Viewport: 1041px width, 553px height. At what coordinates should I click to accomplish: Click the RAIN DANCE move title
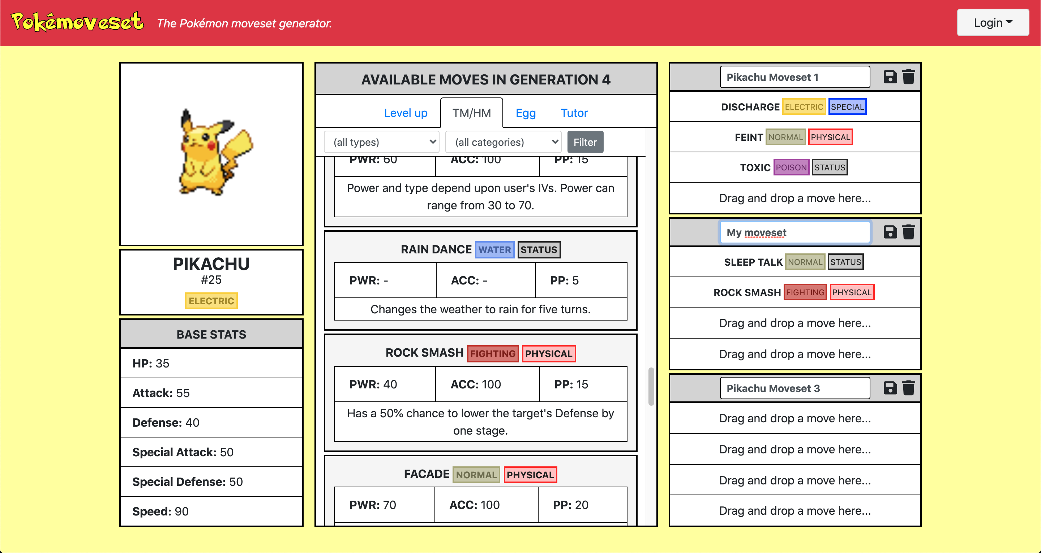coord(436,249)
